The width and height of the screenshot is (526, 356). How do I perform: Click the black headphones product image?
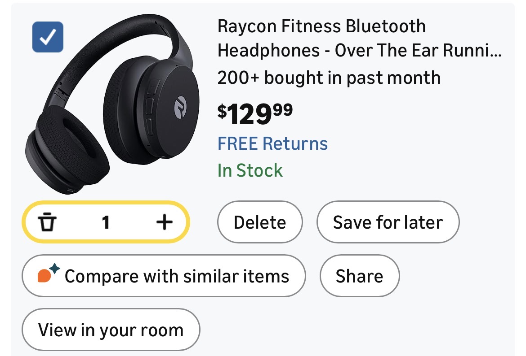[x=110, y=108]
